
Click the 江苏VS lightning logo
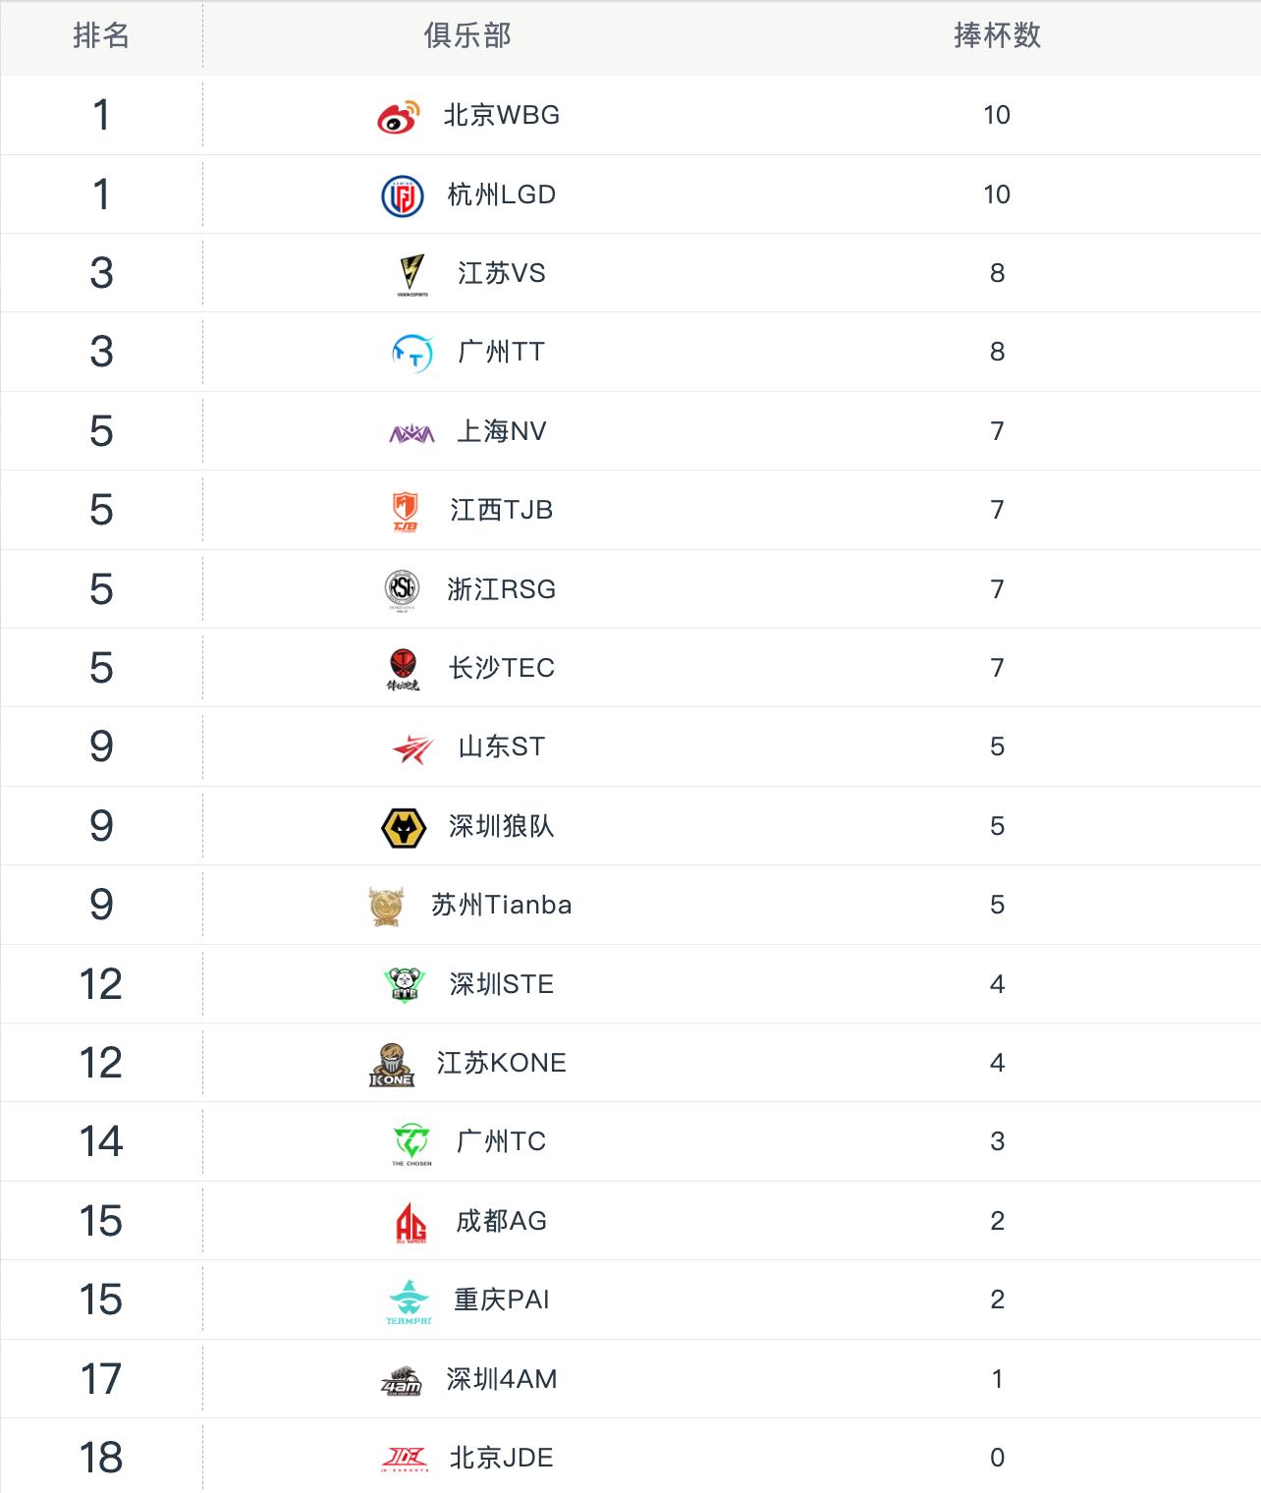coord(411,274)
